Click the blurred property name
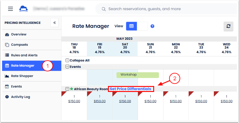The height and width of the screenshot is (123, 239). [59, 9]
